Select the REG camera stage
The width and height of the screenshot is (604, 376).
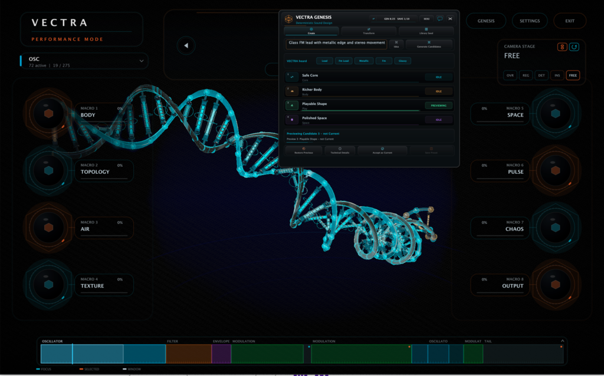[526, 75]
